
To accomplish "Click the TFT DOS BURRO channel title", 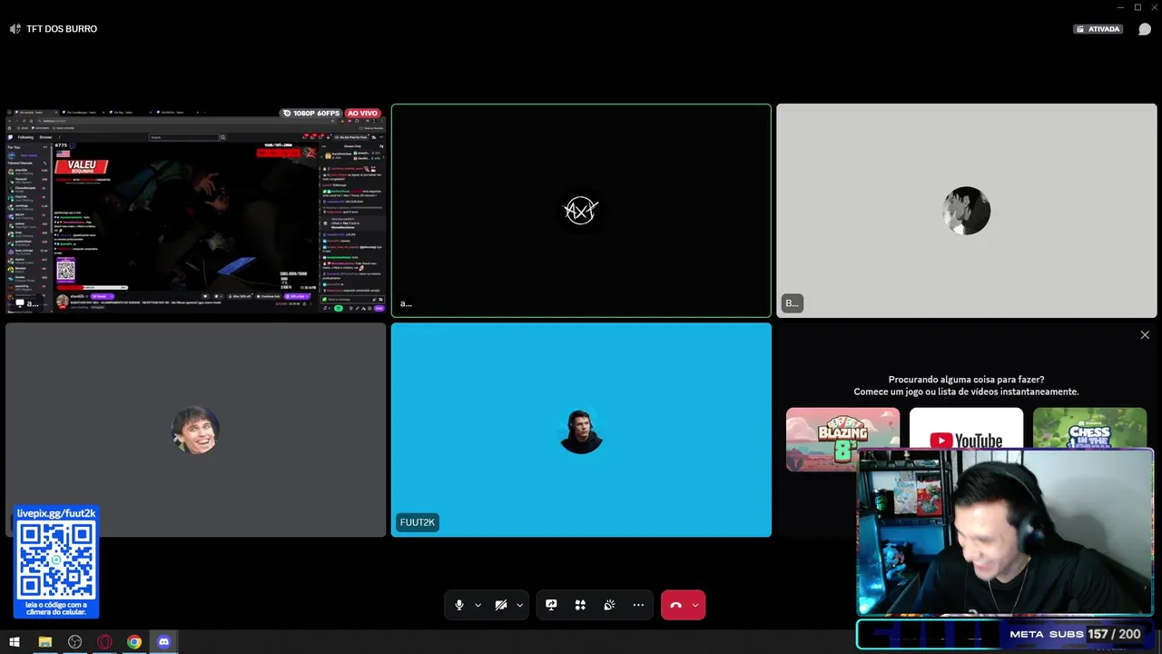I will (62, 29).
